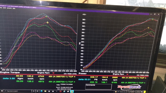
Task: Open Task View icon in taskbar
Action: click(37, 91)
